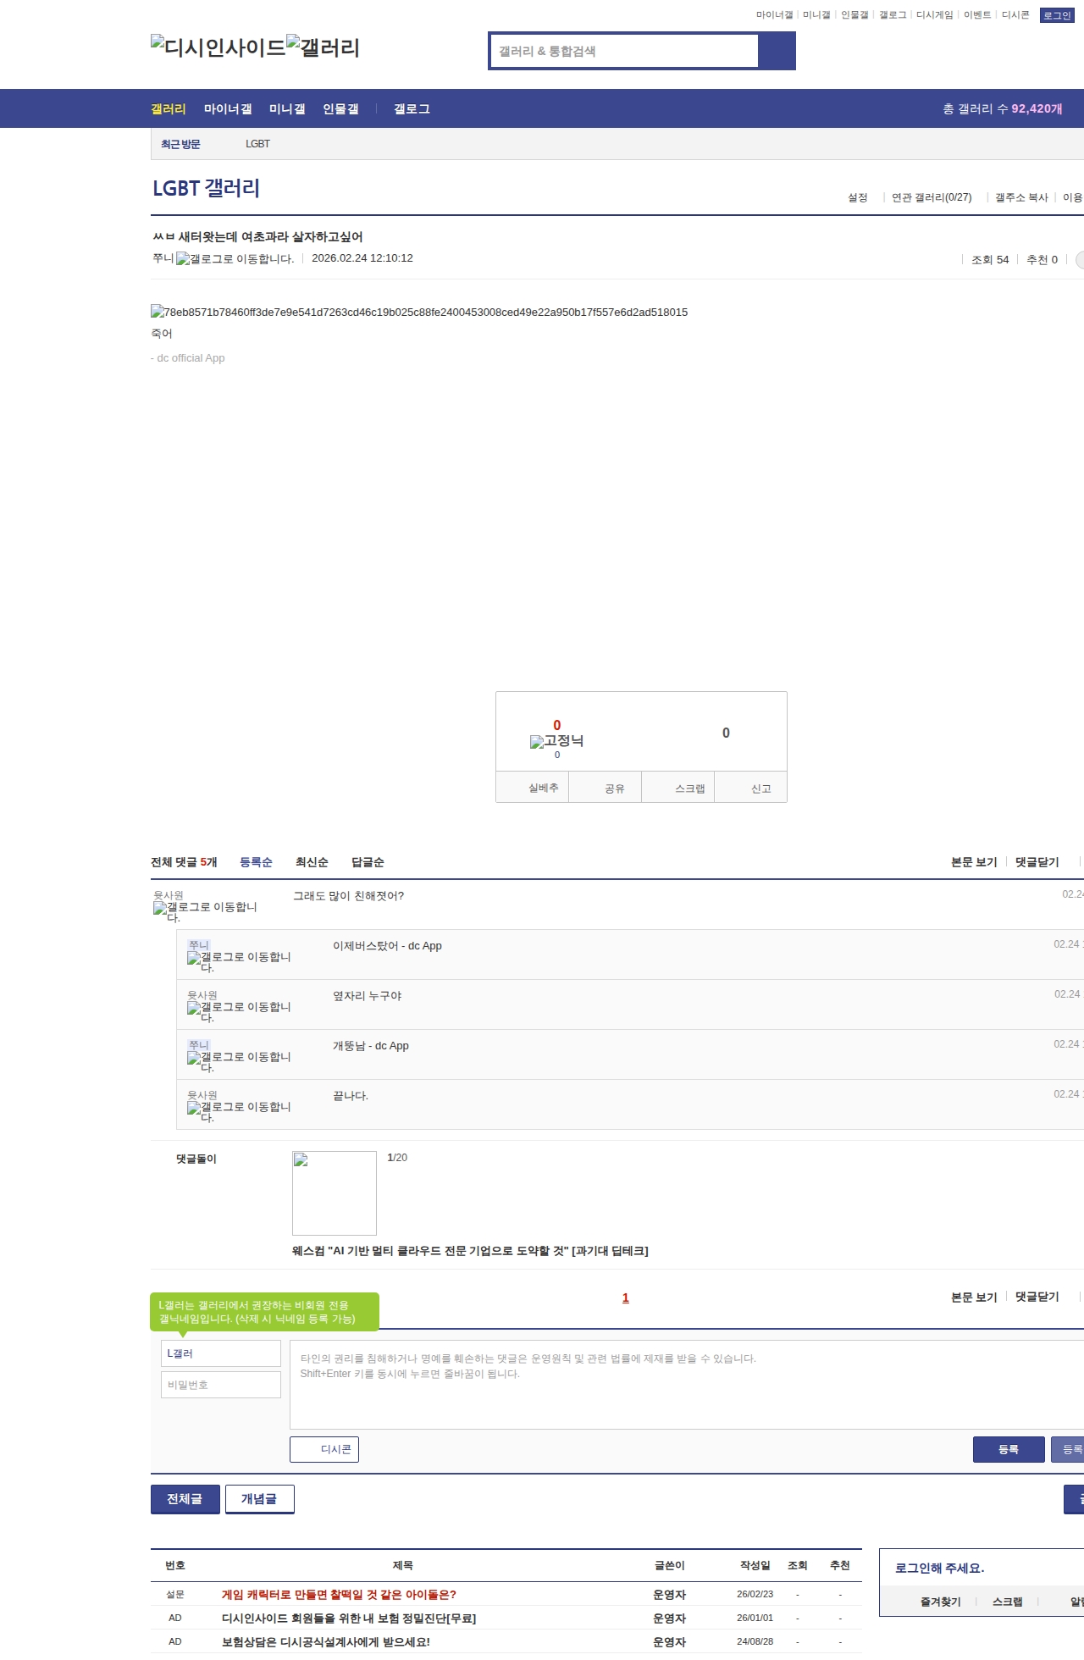
Task: Sort comments by 최신순
Action: 312,862
